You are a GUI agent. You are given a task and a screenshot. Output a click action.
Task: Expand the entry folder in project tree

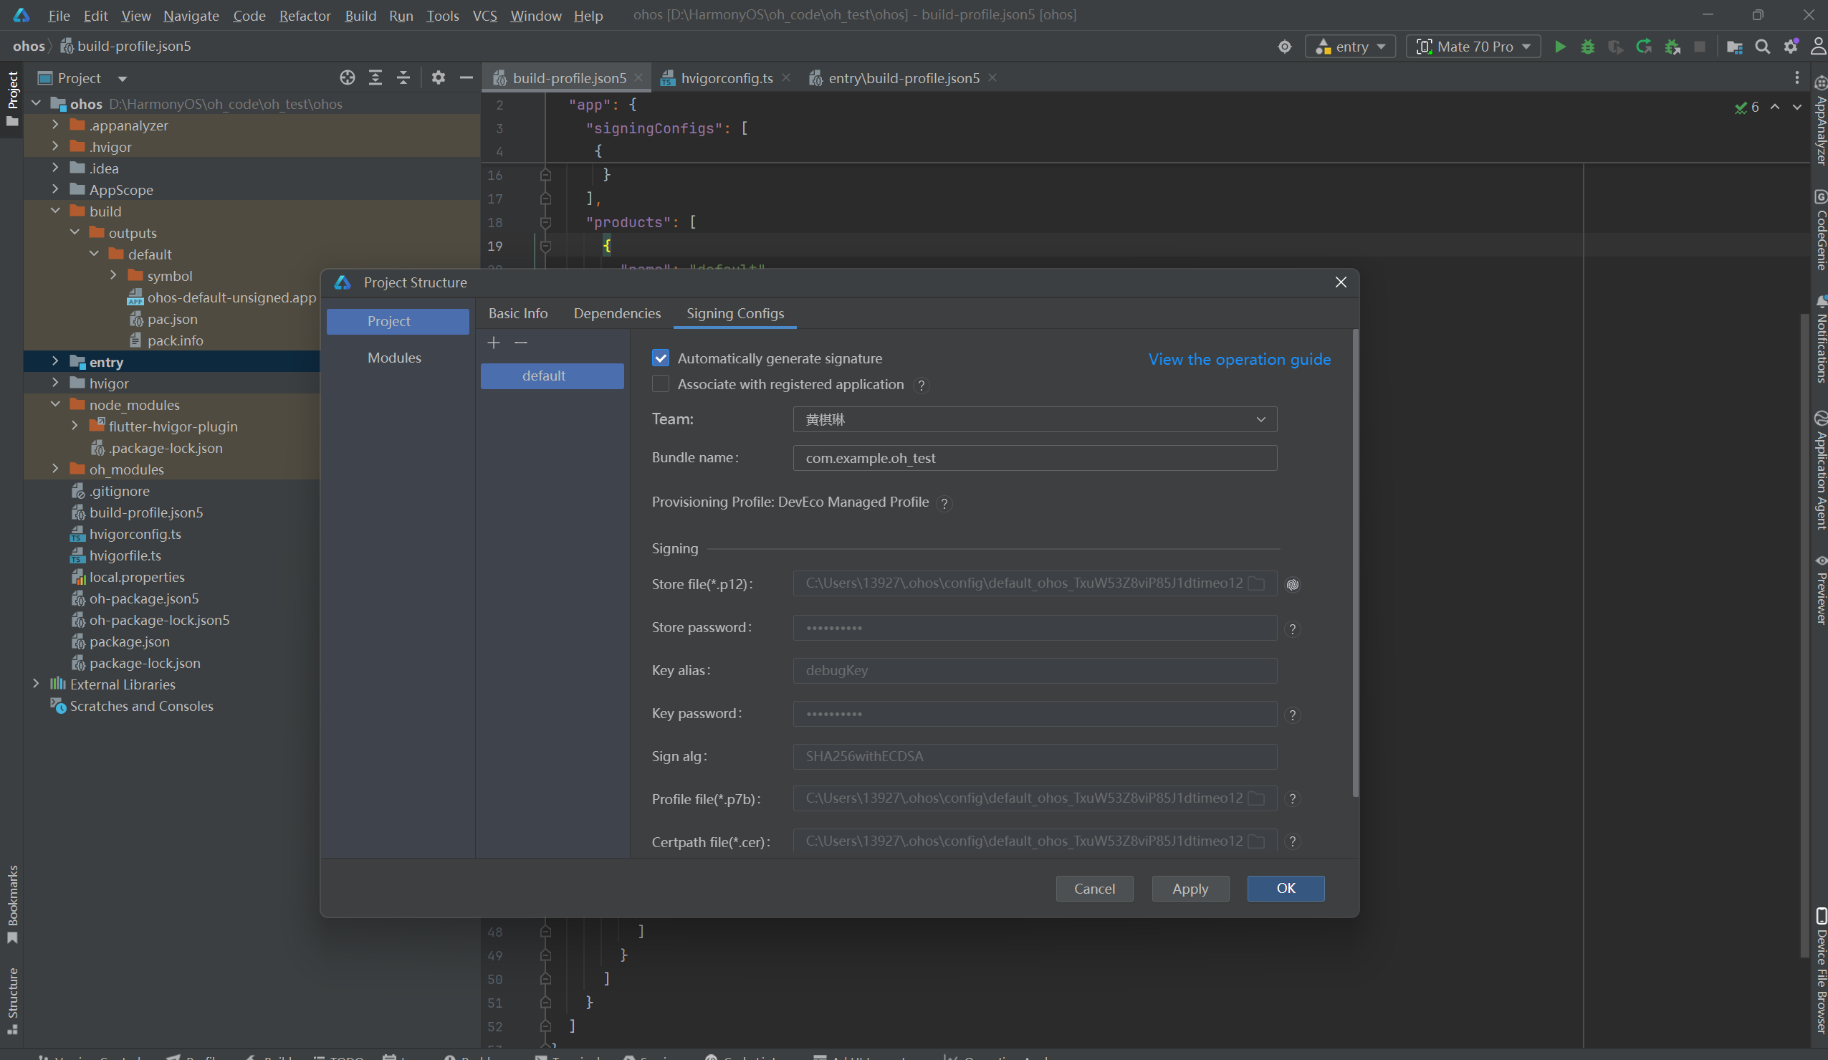(x=55, y=361)
